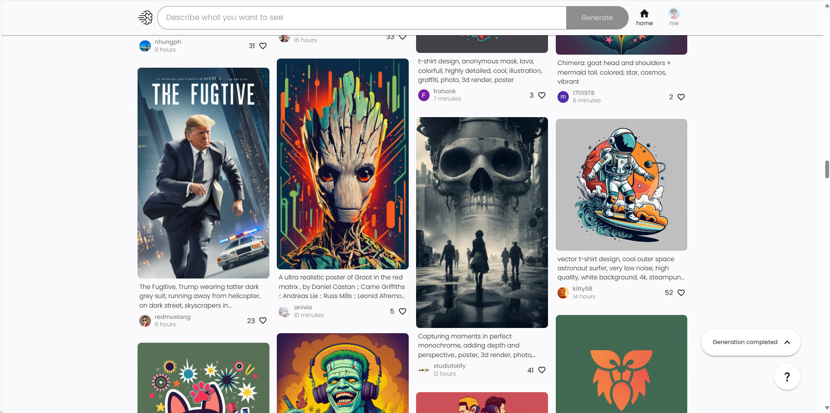Open the monochrome skull street image
Viewport: 830px width, 413px height.
(482, 223)
